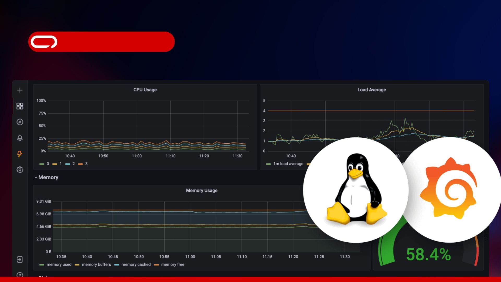Click the green memory used color swatch
Viewport: 501px width, 282px height.
[x=42, y=265]
